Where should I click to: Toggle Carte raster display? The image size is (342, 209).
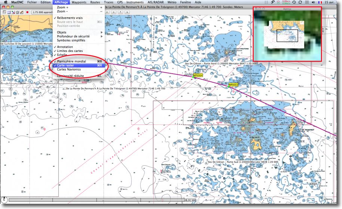pyautogui.click(x=79, y=65)
